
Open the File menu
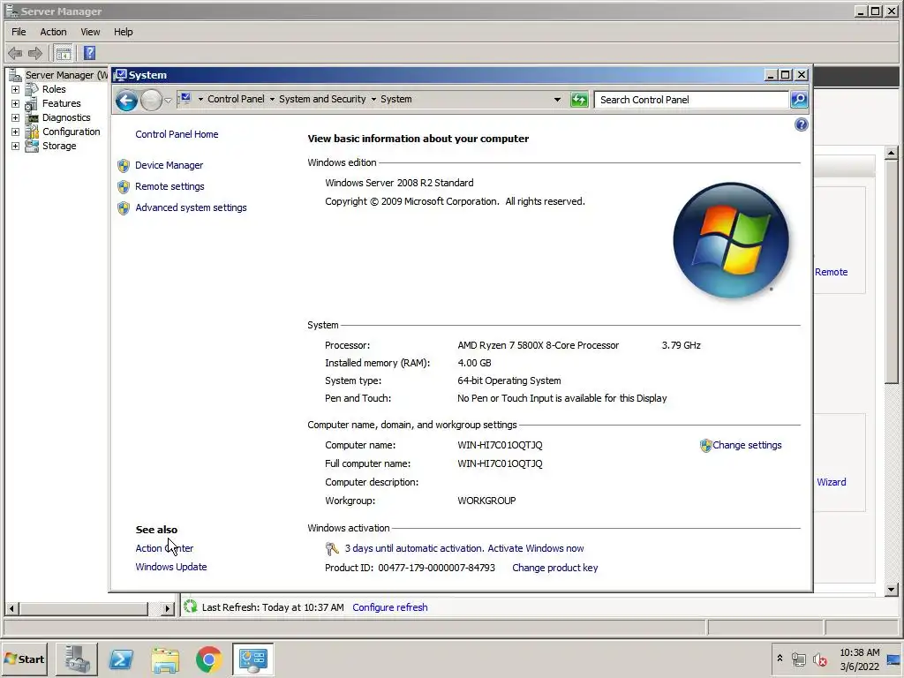(x=19, y=32)
